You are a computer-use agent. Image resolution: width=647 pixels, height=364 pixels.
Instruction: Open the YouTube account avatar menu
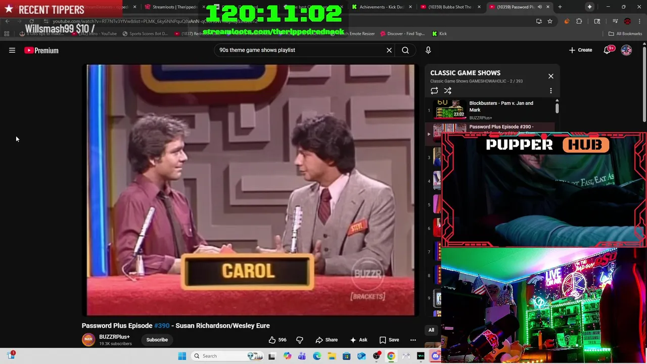(x=626, y=50)
